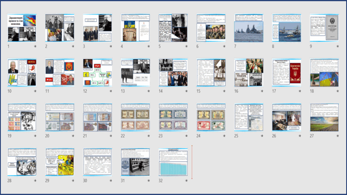
Task: Select slide 30 text-only thumbnail
Action: pos(97,162)
